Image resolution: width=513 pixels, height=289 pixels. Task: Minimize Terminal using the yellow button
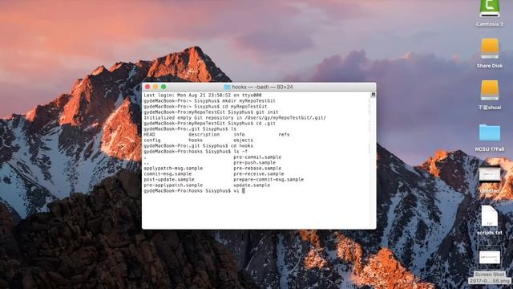[156, 87]
